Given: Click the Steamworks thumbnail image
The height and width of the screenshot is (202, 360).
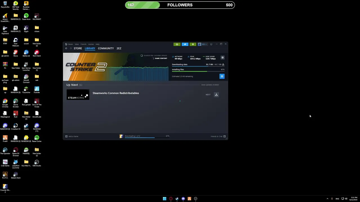Looking at the screenshot, I should [x=78, y=95].
